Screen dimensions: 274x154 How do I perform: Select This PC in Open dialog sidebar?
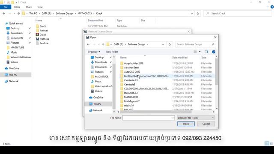(x=97, y=104)
